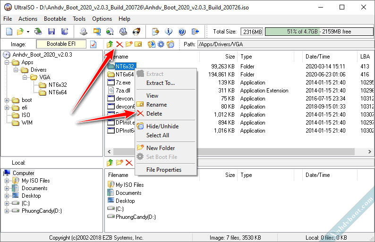Select 7za.dll in the file list
375x242 pixels.
[123, 91]
